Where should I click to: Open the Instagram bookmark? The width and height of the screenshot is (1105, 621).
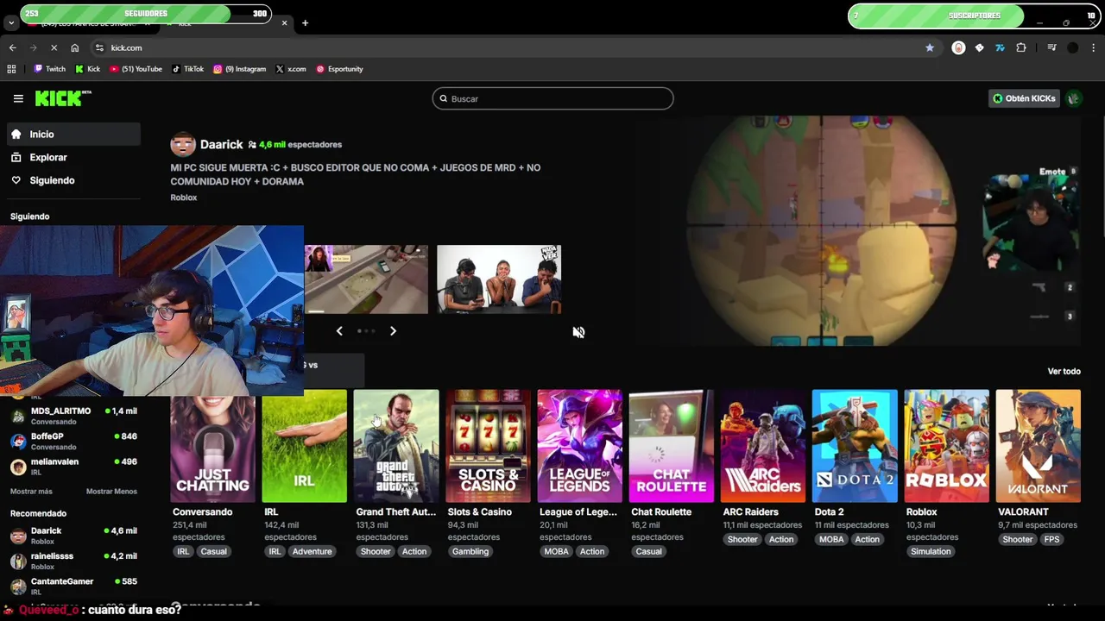[240, 69]
